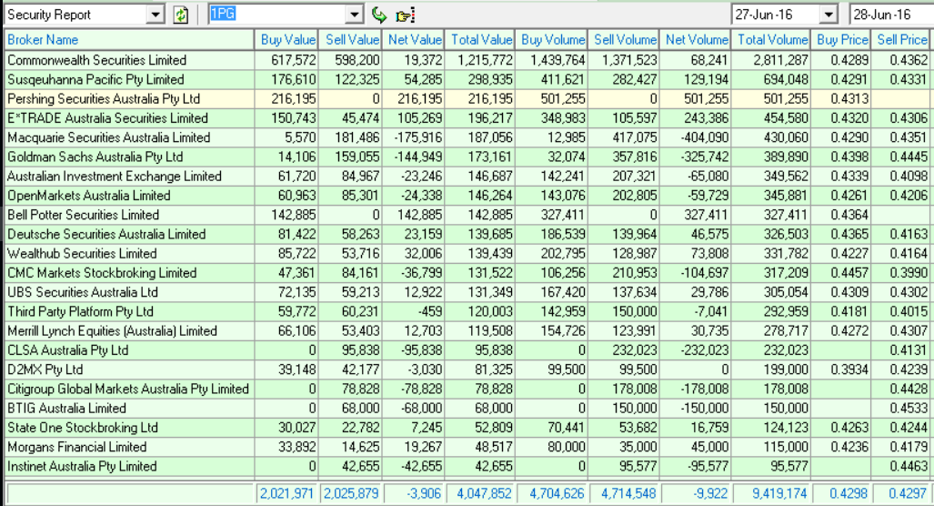Click the 1PG security code input field
Screen dimensions: 934x506
click(277, 15)
